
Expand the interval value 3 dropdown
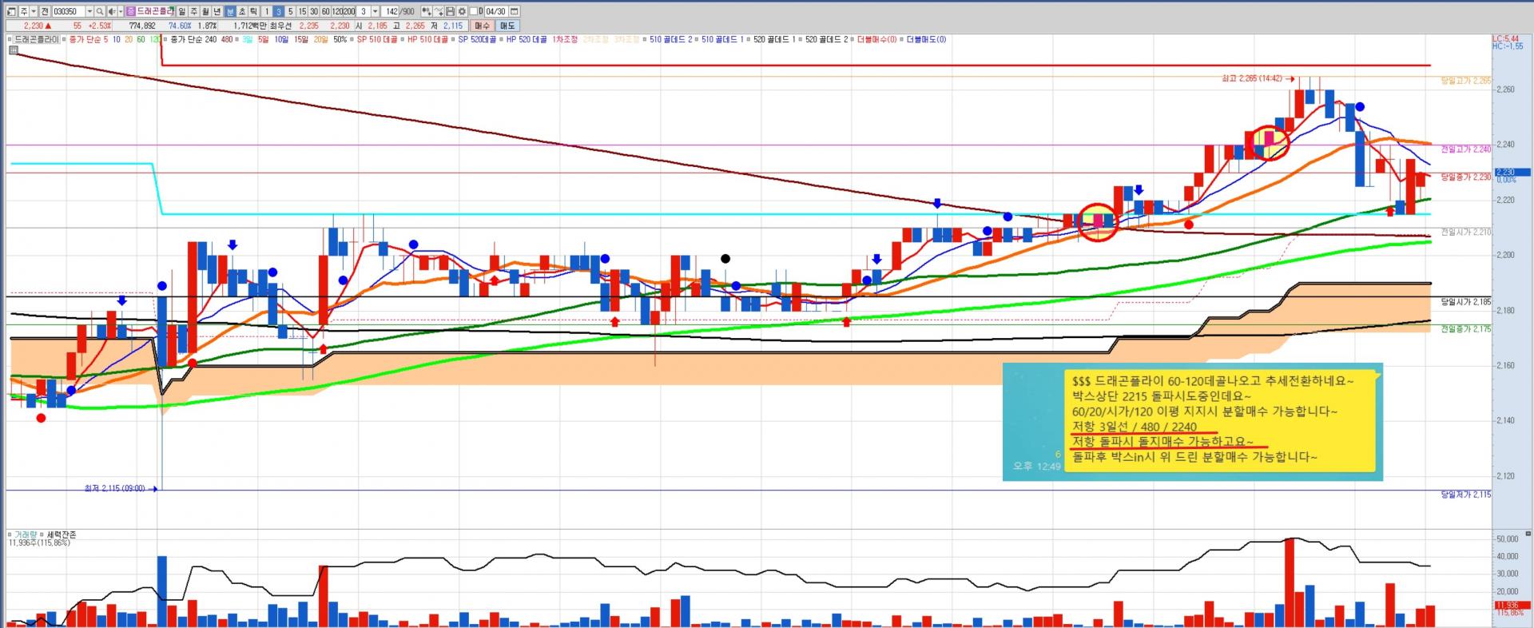[x=375, y=12]
